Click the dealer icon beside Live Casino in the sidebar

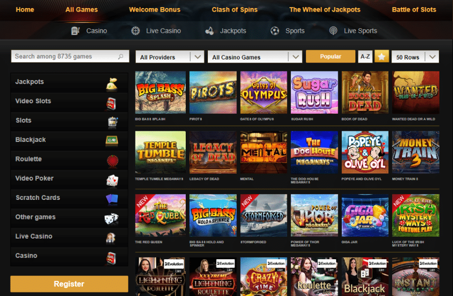(111, 238)
